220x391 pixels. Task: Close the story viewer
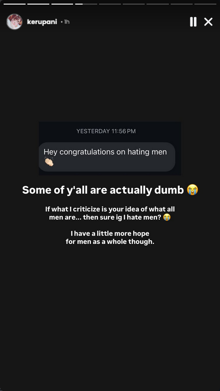click(208, 22)
